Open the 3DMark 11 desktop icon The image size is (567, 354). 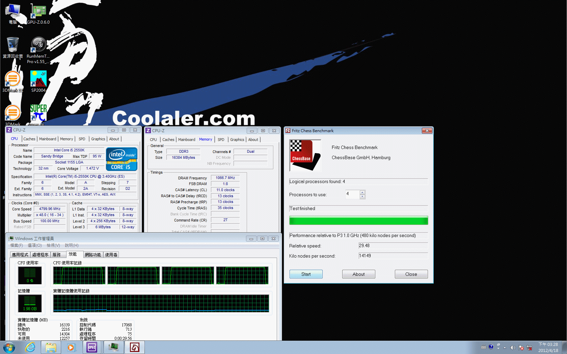(13, 82)
